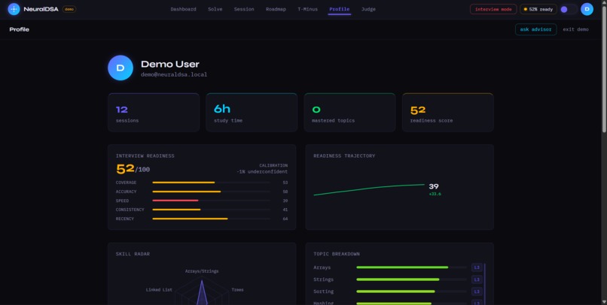Click the "Arrays" topic row label
The width and height of the screenshot is (607, 305).
click(322, 267)
